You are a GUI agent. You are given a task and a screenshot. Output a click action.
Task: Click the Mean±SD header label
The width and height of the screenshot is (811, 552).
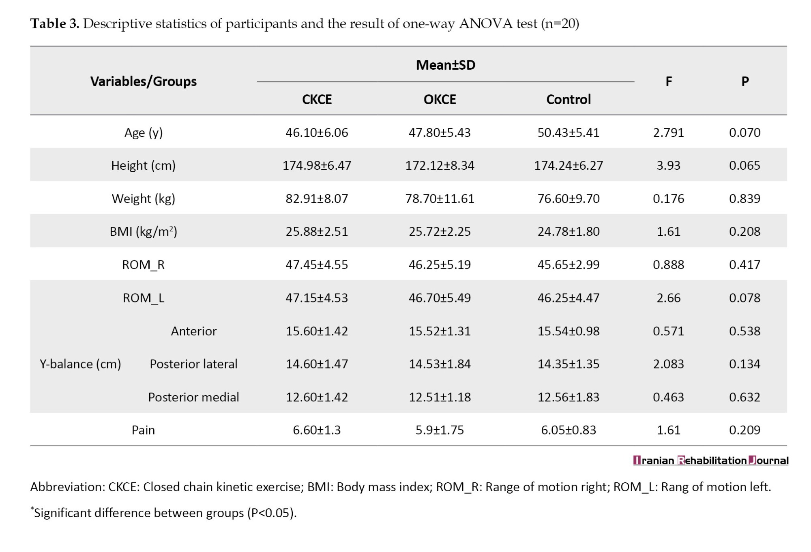445,65
